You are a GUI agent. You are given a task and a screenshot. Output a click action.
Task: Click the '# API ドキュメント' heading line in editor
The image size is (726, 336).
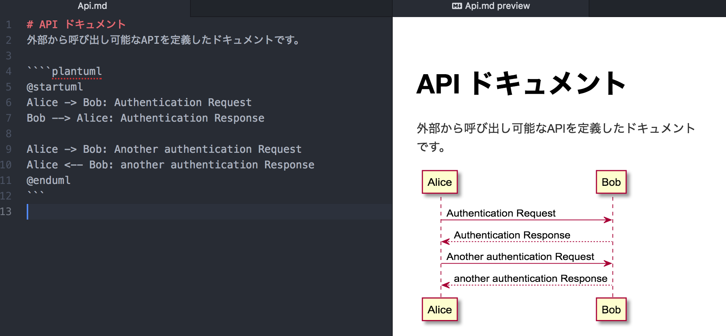[76, 24]
